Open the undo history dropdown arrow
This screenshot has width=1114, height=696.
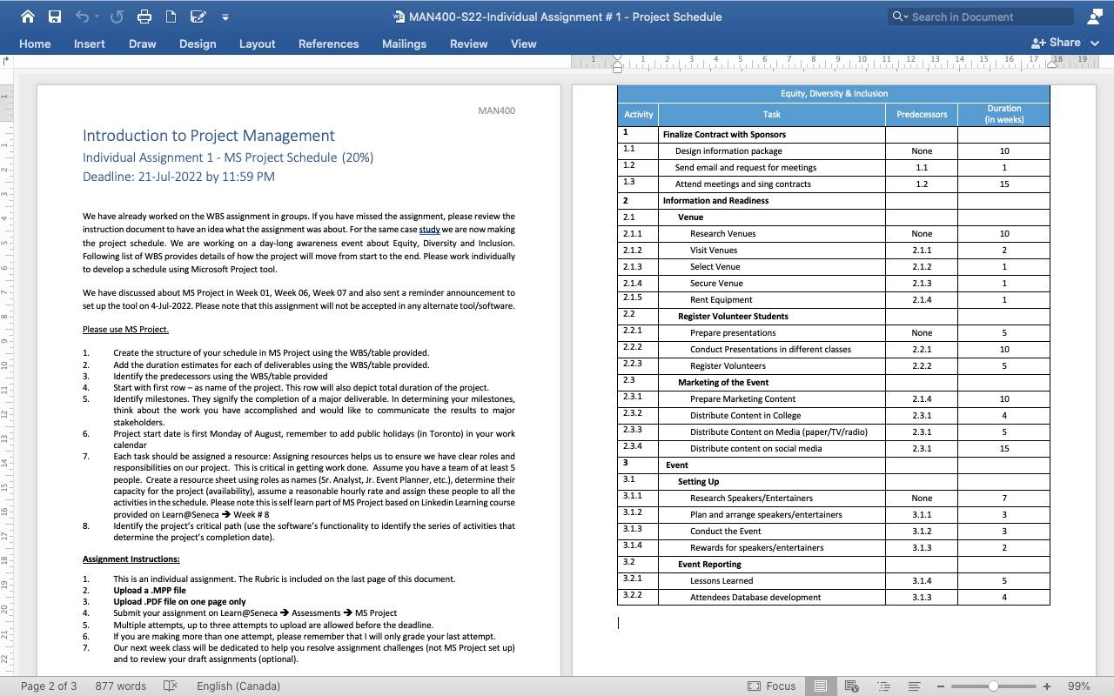(x=97, y=17)
